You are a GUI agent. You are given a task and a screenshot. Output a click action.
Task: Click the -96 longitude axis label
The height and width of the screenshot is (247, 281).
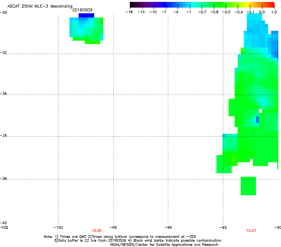(168, 228)
